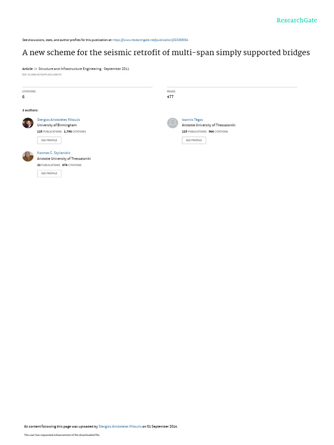Screen dimensions: 334x445
Task: Click the ResearchGate logo
Action: [x=297, y=20]
